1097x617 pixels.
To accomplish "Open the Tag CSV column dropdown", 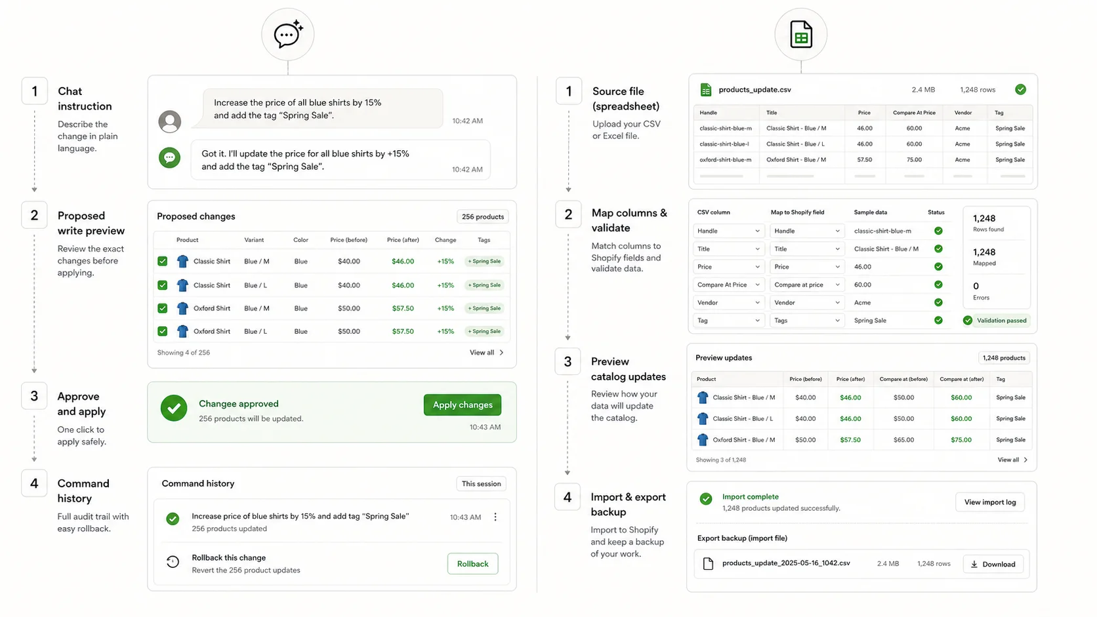I will (728, 321).
